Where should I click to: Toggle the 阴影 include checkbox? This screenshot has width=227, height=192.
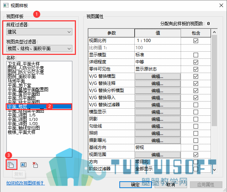[x=196, y=119]
